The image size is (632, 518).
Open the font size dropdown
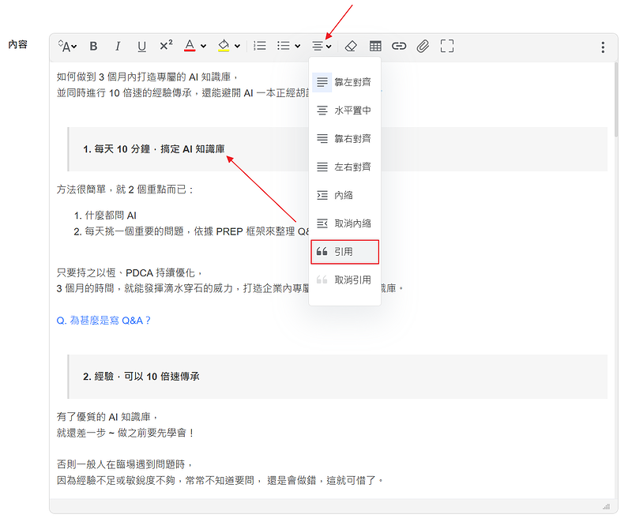click(68, 47)
